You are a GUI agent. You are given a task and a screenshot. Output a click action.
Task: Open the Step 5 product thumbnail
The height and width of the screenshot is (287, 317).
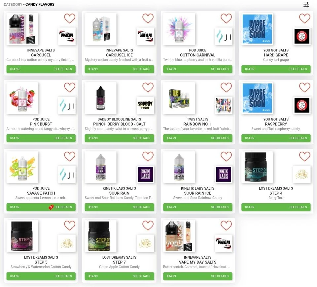22,236
